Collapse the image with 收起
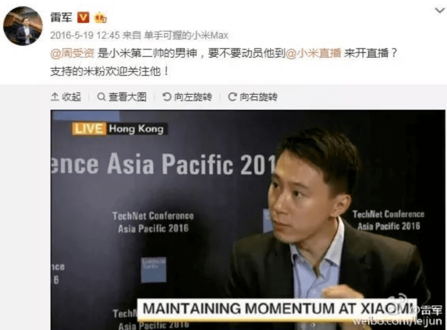This screenshot has width=447, height=330. point(66,97)
